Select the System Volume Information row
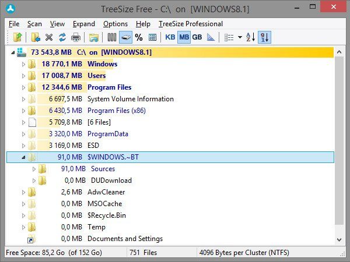 (x=170, y=99)
